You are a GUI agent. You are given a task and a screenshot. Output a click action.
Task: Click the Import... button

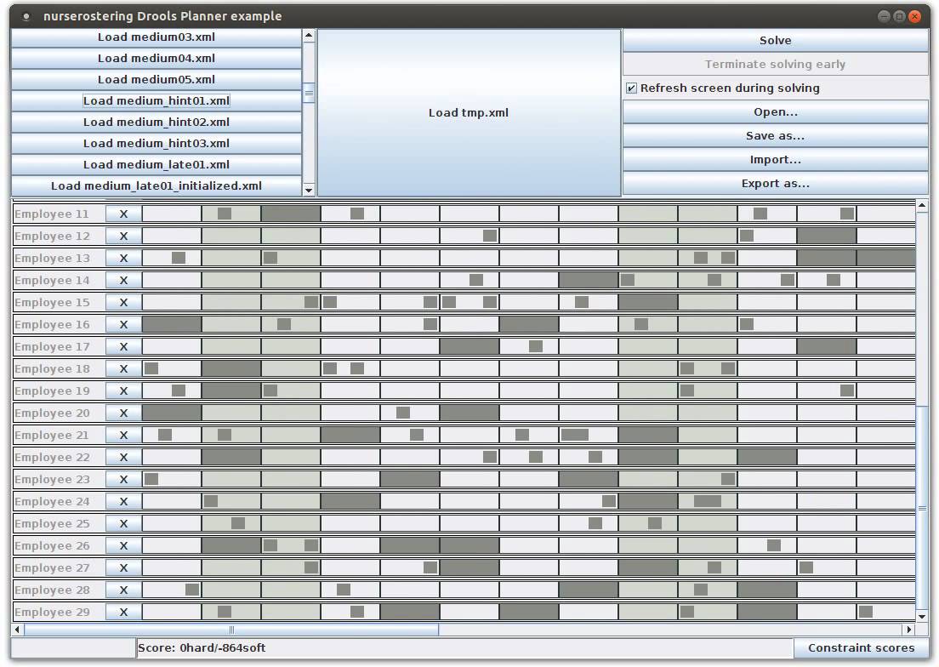776,160
